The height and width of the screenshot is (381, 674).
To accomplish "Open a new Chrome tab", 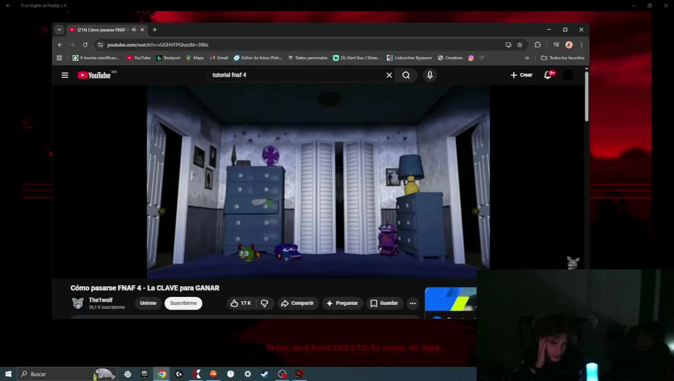I will coord(155,30).
